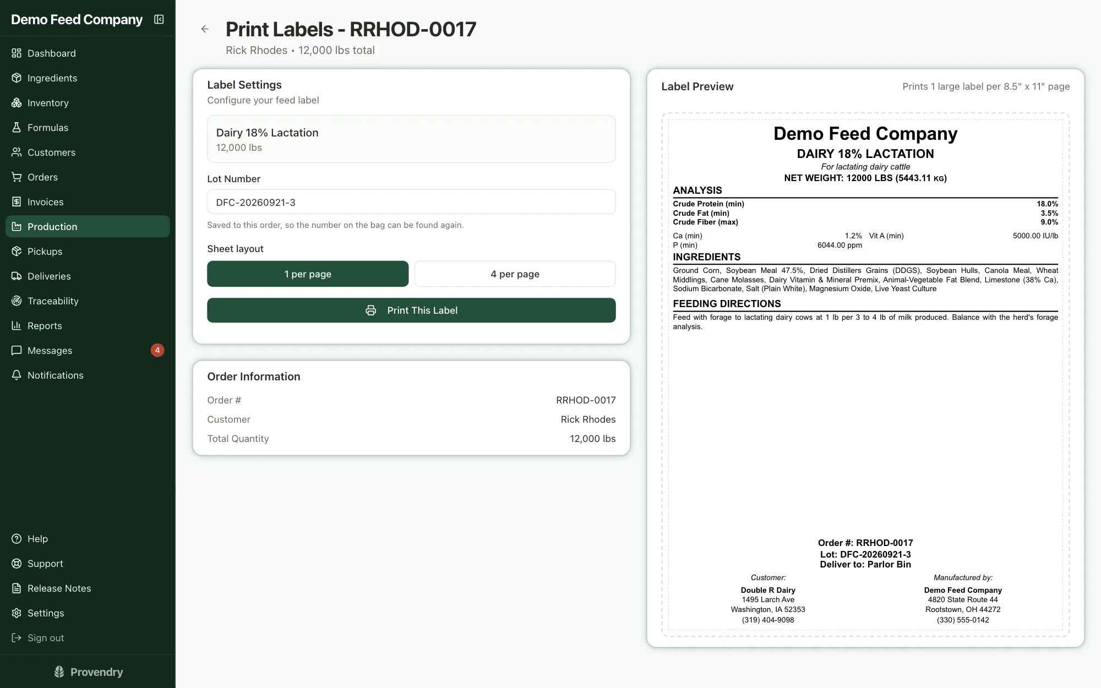Click Total Quantity value 12,000 lbs

tap(592, 439)
